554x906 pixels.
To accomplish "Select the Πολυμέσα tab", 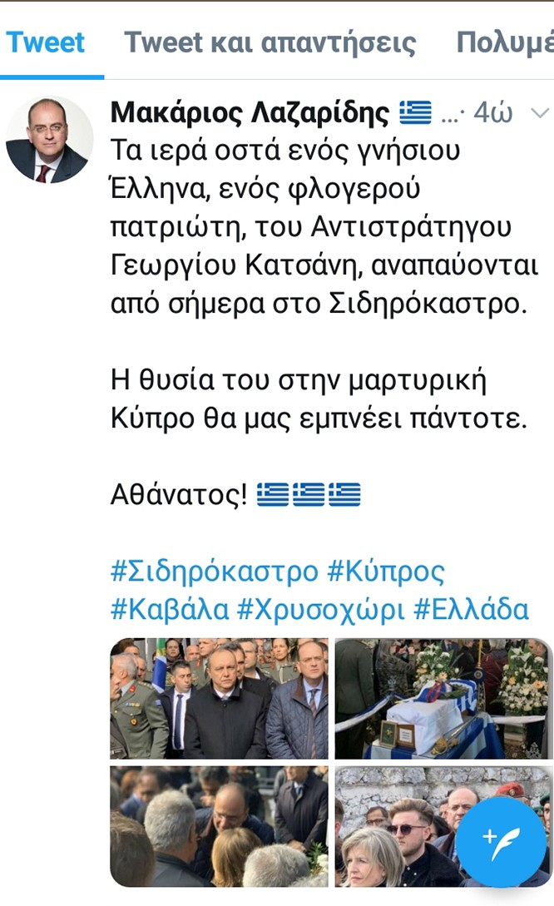I will point(504,42).
